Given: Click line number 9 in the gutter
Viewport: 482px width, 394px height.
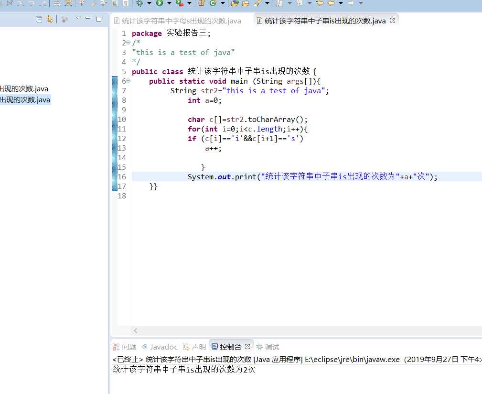Looking at the screenshot, I should coord(124,110).
